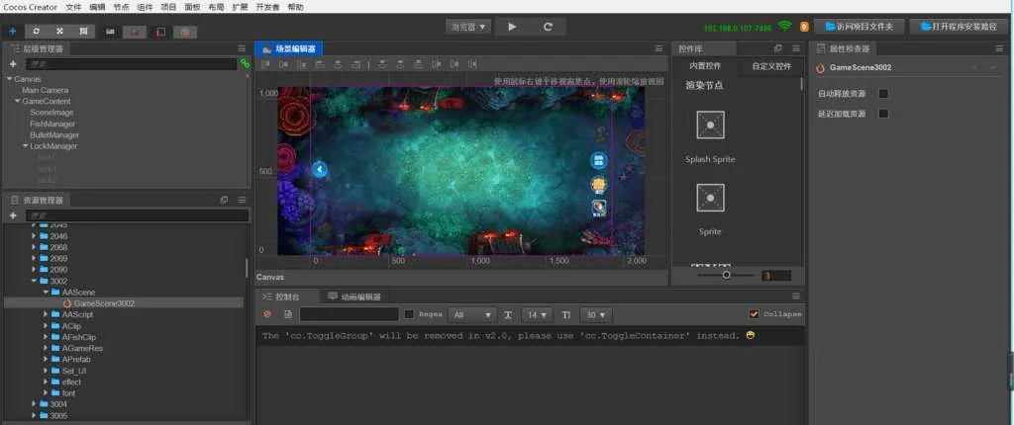1014x425 pixels.
Task: Clear the console log with red icon
Action: pos(267,314)
